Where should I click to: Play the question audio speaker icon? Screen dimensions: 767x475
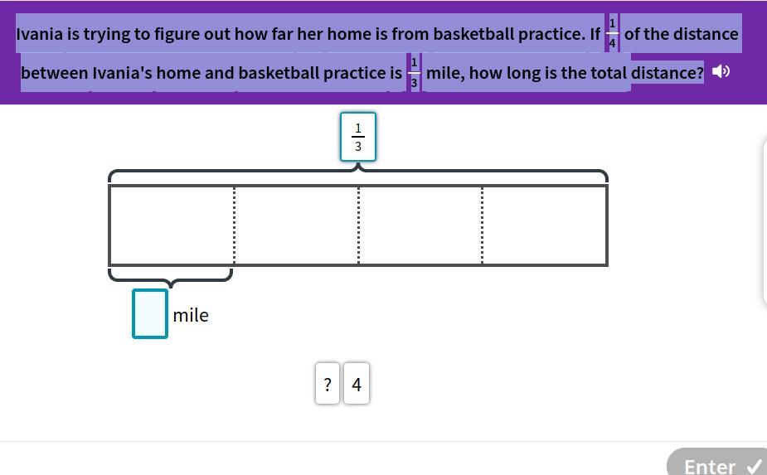coord(721,71)
